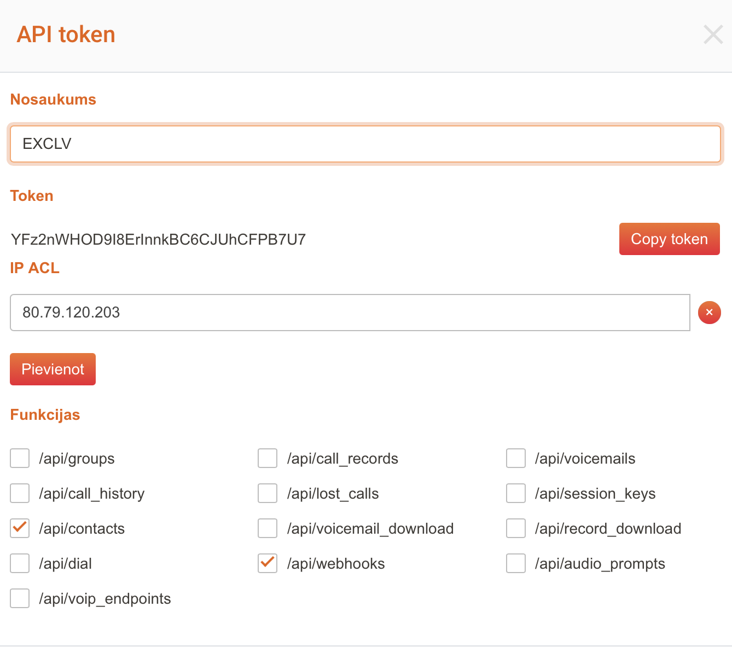Check the /api/call_history function
732x647 pixels.
20,494
